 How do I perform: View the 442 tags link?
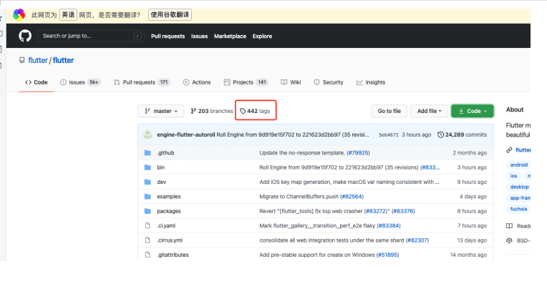point(256,111)
